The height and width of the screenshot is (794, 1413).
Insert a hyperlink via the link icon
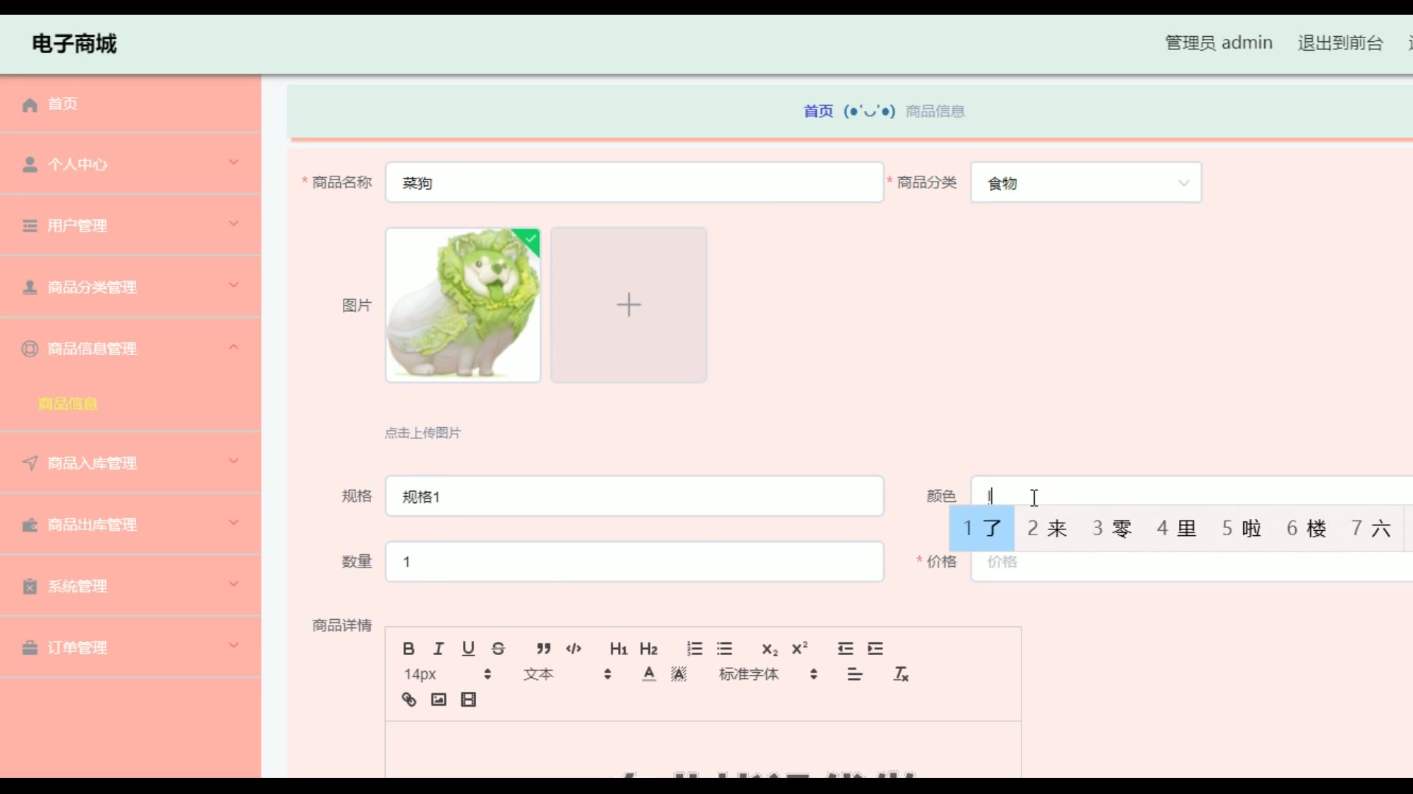[x=408, y=699]
